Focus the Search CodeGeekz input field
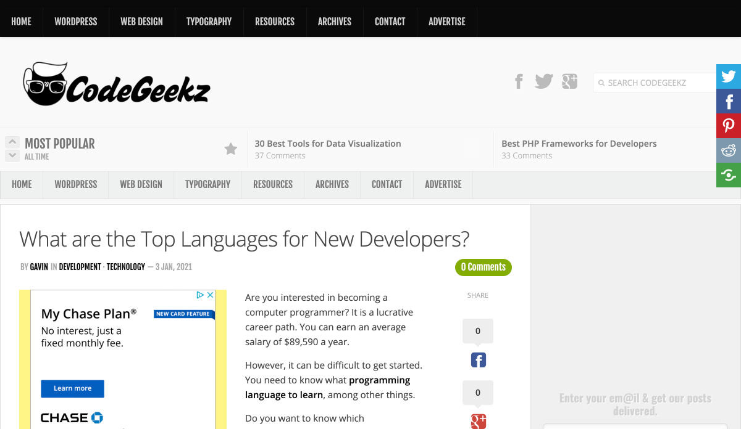741x429 pixels. [655, 83]
